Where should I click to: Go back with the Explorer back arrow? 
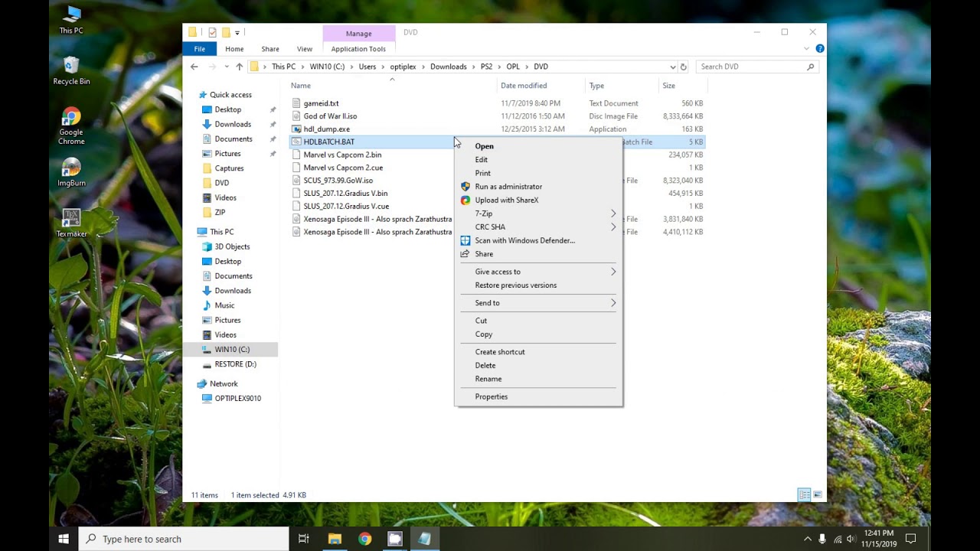(x=194, y=67)
